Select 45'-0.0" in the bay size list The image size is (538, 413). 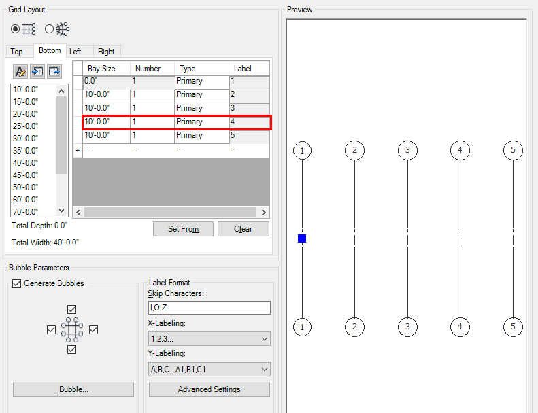pyautogui.click(x=26, y=175)
